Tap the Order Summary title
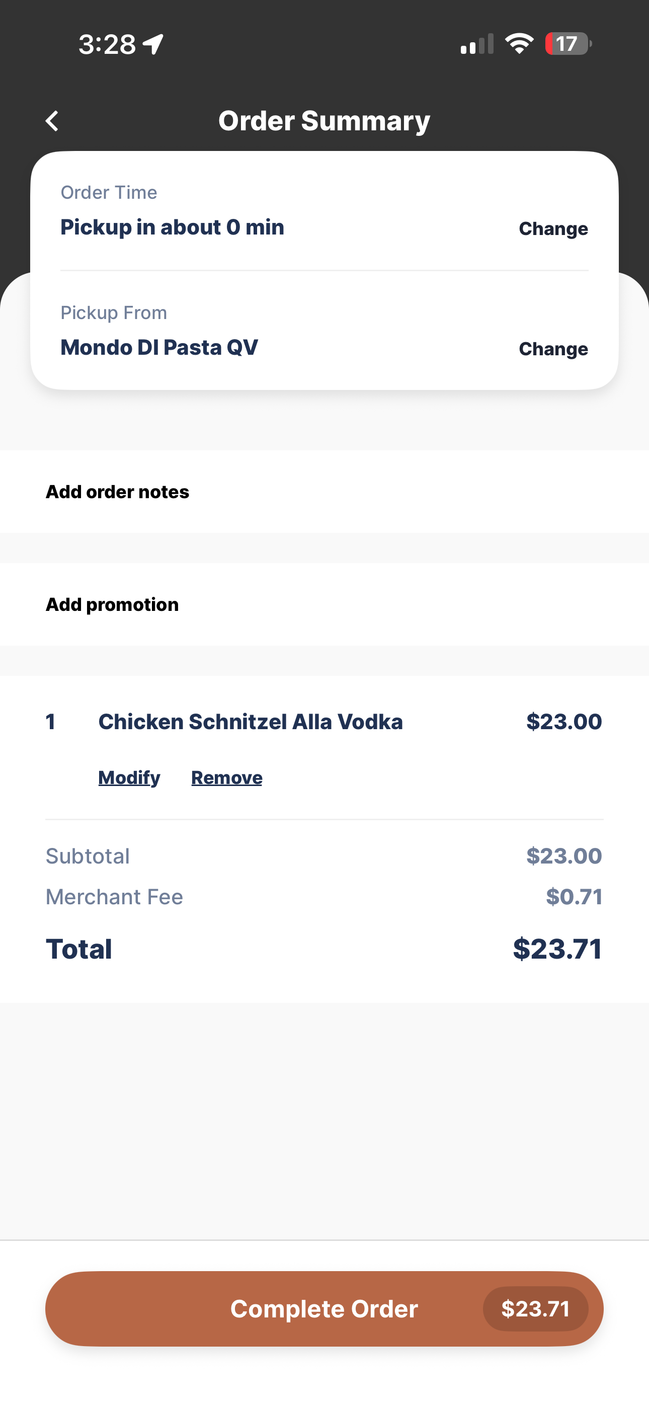649x1407 pixels. [324, 121]
